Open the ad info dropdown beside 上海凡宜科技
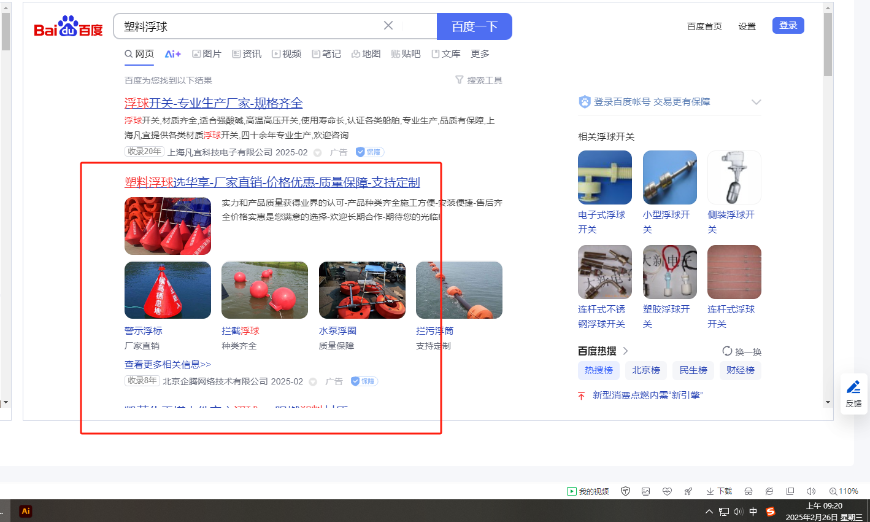This screenshot has width=870, height=522. tap(317, 152)
